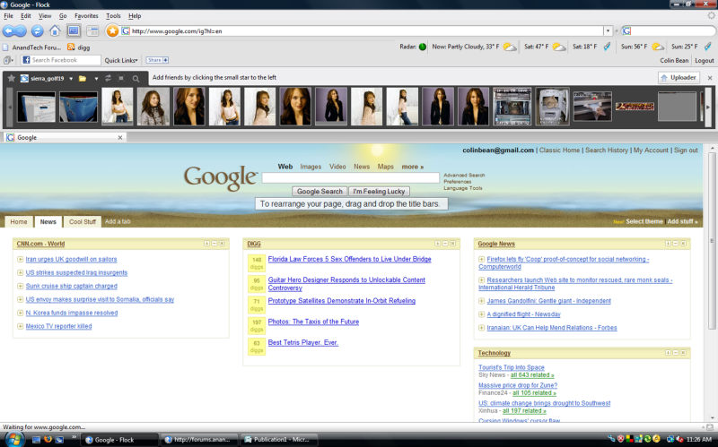Close the media bar
This screenshot has width=718, height=447.
point(710,78)
